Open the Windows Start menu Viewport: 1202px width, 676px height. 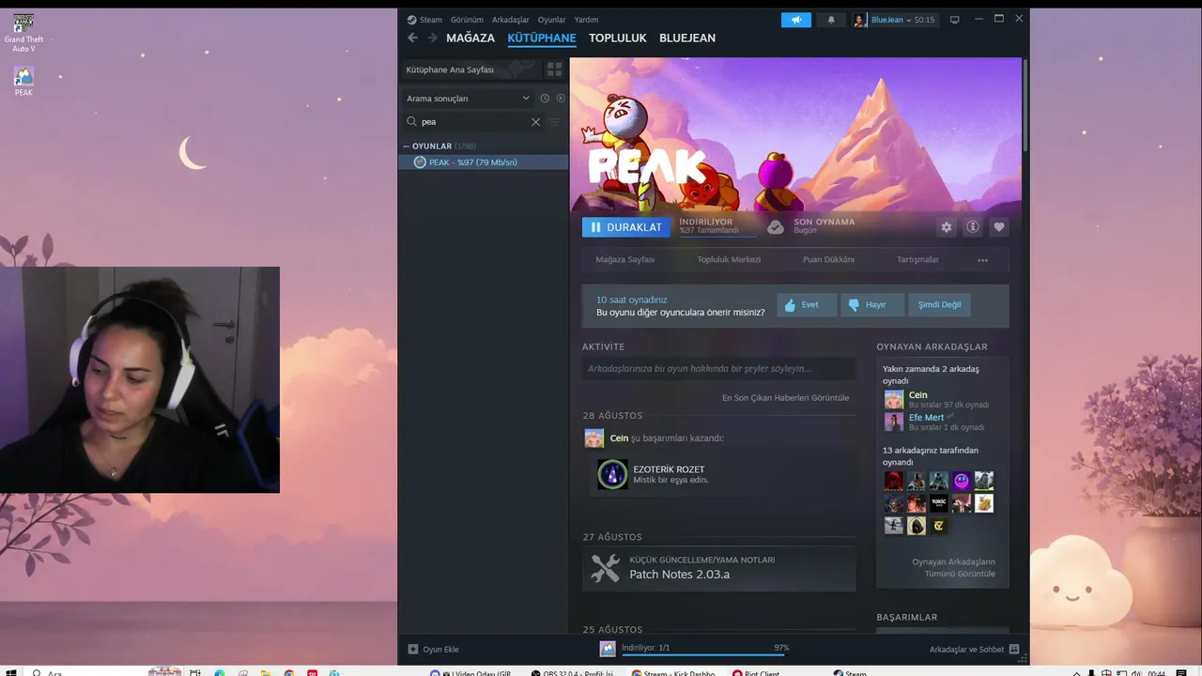point(10,672)
